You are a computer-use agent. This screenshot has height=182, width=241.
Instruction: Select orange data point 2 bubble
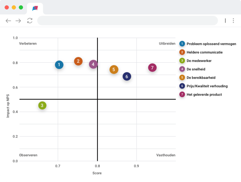(78, 61)
